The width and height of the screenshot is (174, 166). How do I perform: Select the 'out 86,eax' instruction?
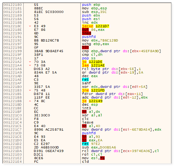pyautogui.click(x=93, y=30)
